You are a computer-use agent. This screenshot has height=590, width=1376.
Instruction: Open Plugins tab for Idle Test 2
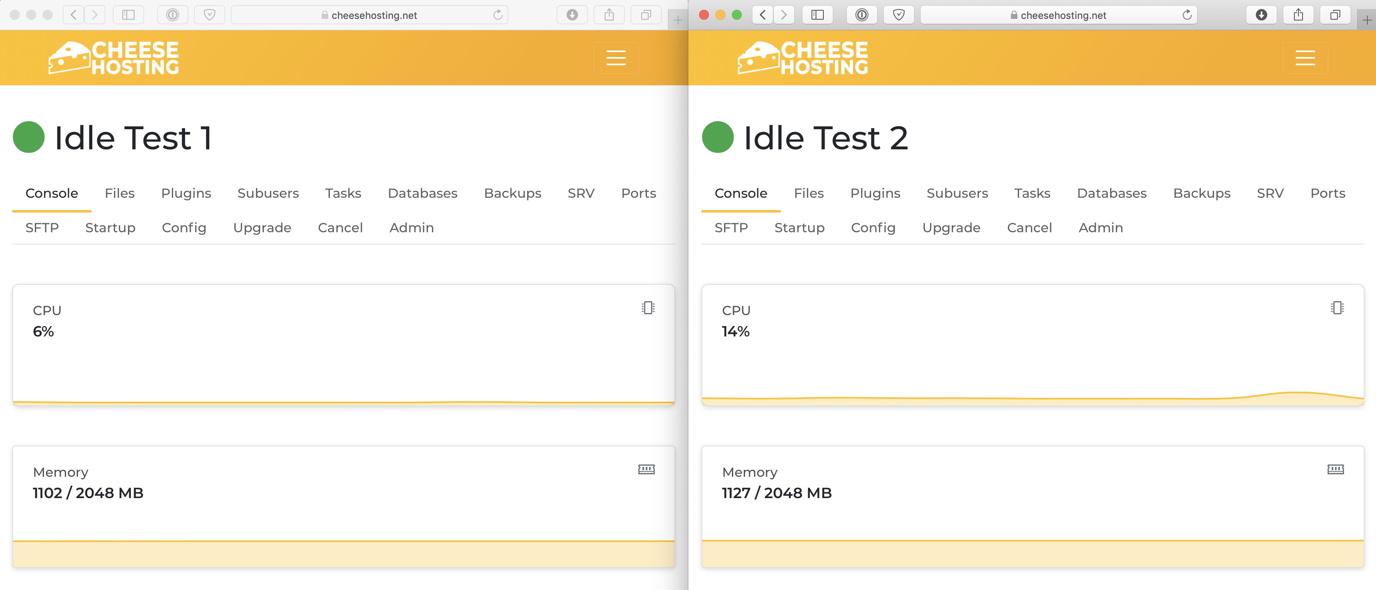click(875, 194)
